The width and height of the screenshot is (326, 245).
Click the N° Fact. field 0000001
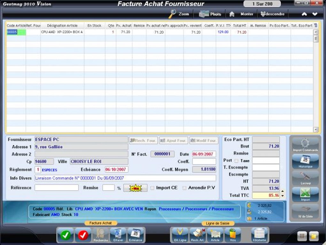pyautogui.click(x=162, y=154)
